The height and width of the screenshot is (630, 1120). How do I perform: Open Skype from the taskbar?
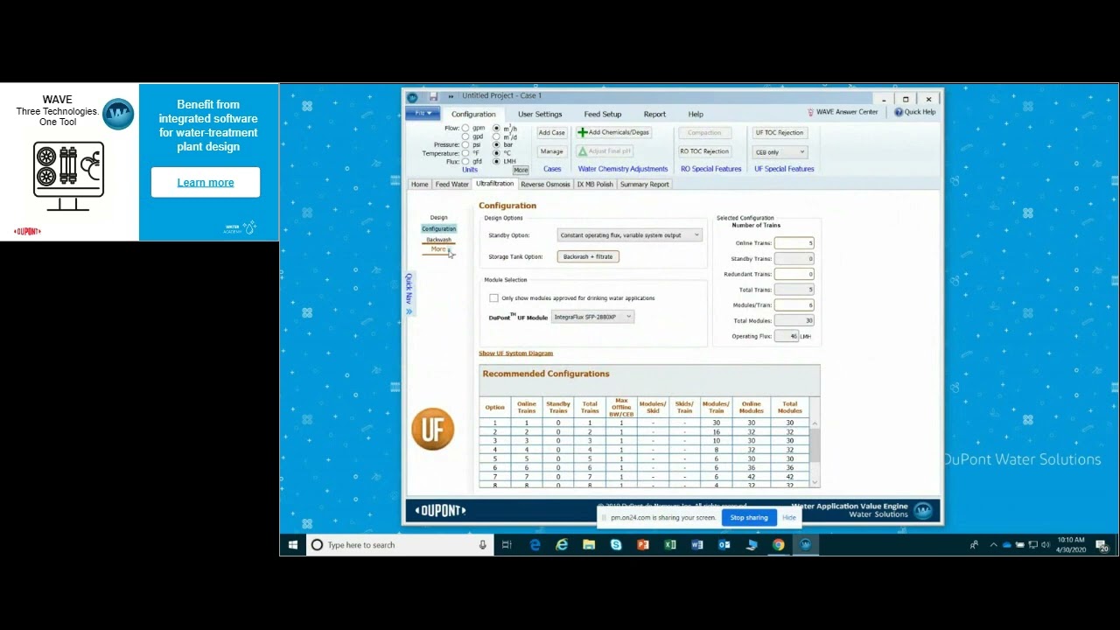tap(616, 545)
